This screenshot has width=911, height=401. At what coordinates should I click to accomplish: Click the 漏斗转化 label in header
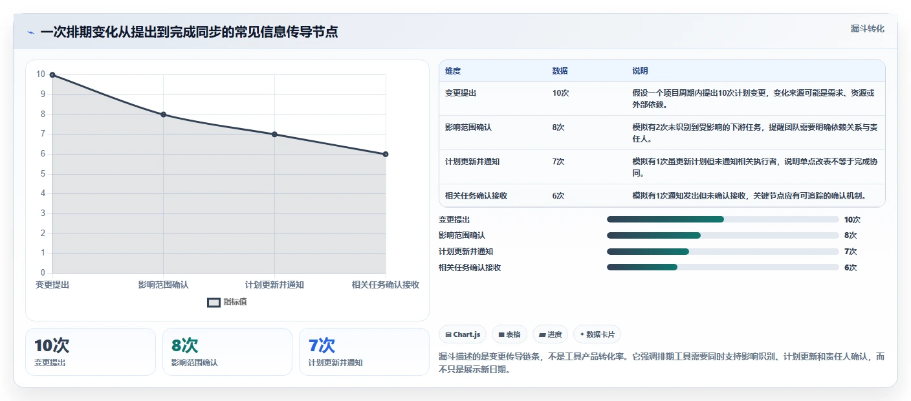(x=867, y=28)
